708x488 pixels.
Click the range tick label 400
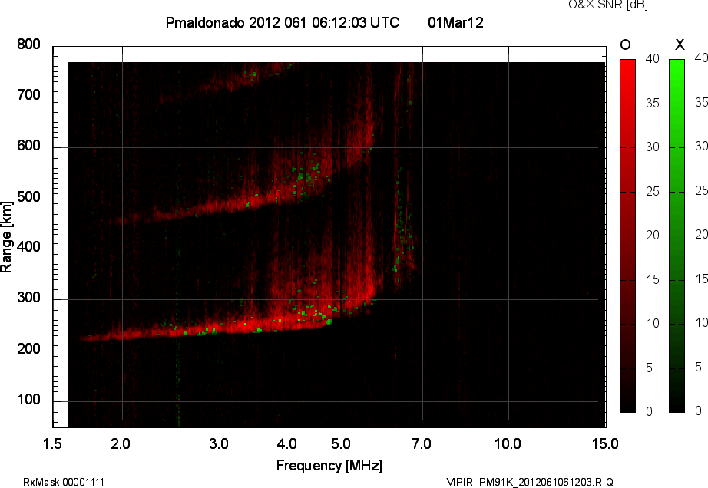28,247
